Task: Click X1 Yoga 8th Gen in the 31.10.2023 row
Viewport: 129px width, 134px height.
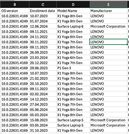Action: [73, 130]
